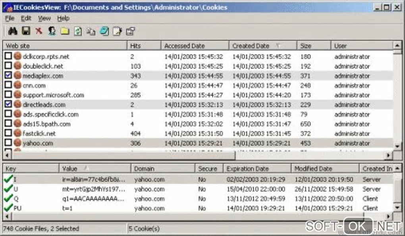Screen dimensions: 405x236
Task: Sort by User column header
Action: pyautogui.click(x=362, y=46)
